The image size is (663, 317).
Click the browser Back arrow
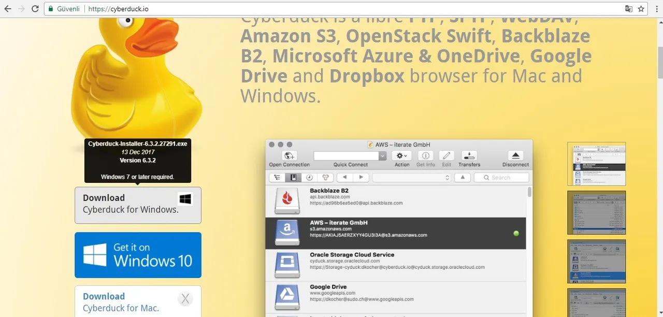click(x=8, y=9)
